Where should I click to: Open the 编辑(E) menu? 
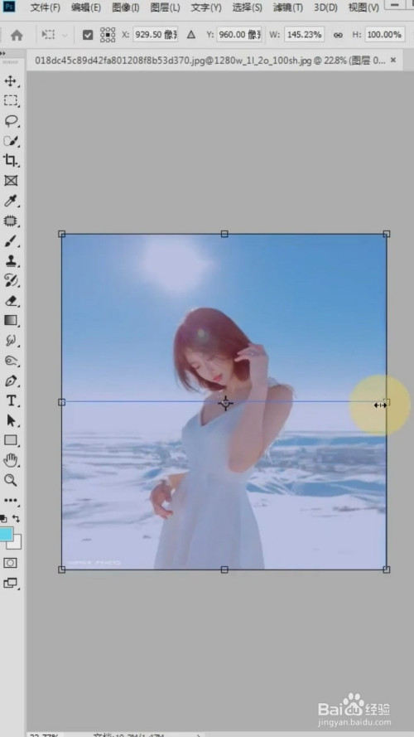tap(86, 7)
